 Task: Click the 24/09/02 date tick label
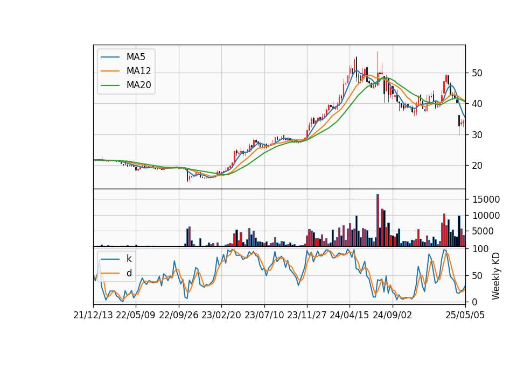393,315
